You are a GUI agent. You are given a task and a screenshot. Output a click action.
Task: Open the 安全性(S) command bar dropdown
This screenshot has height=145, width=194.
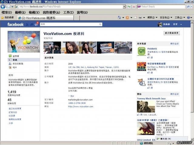coord(166,18)
